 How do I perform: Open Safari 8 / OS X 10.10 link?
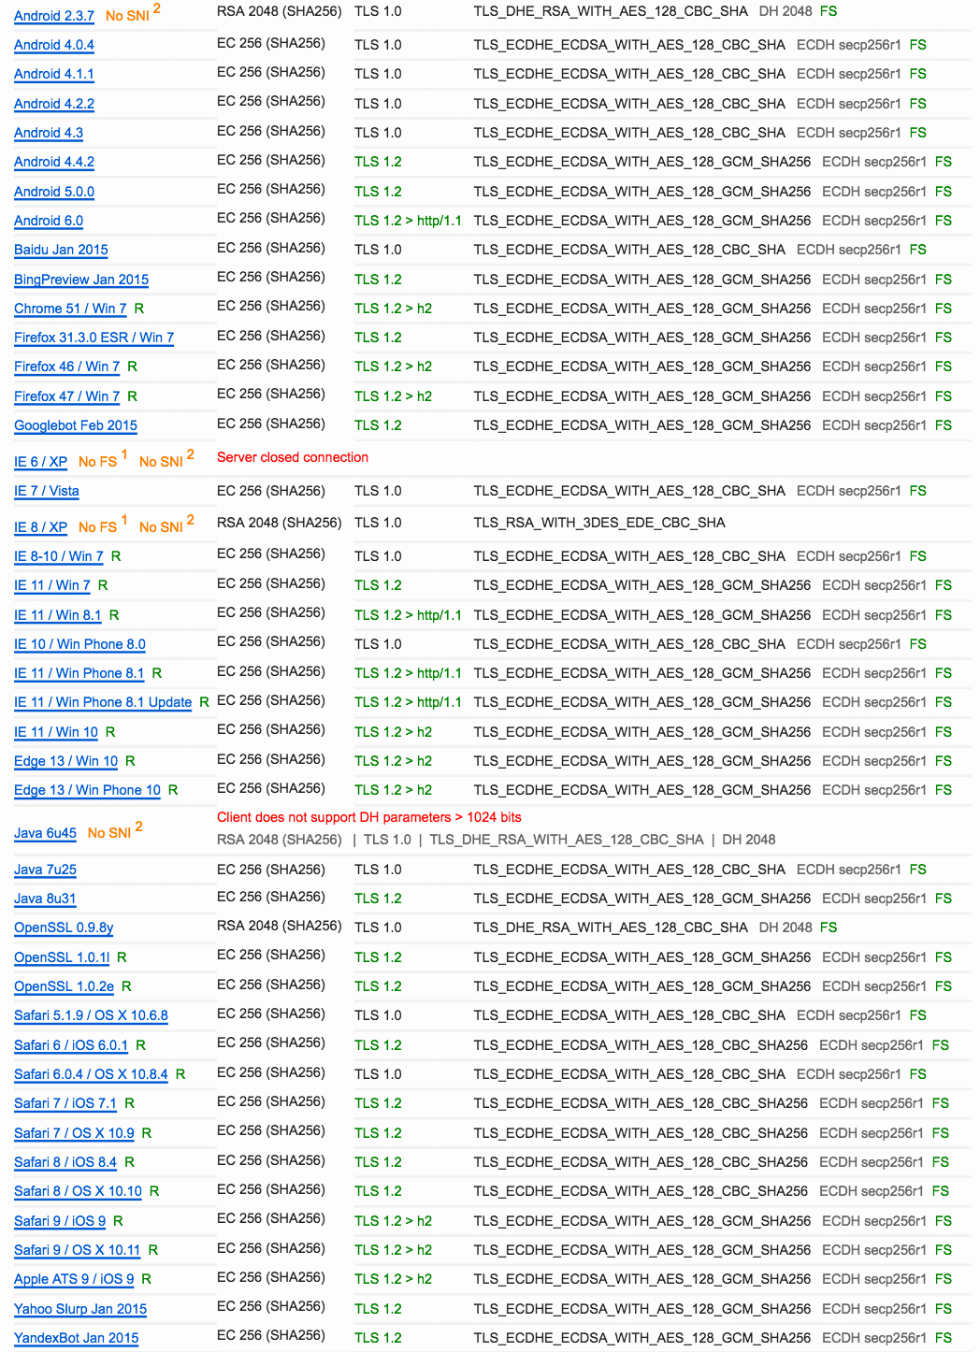tap(79, 1191)
